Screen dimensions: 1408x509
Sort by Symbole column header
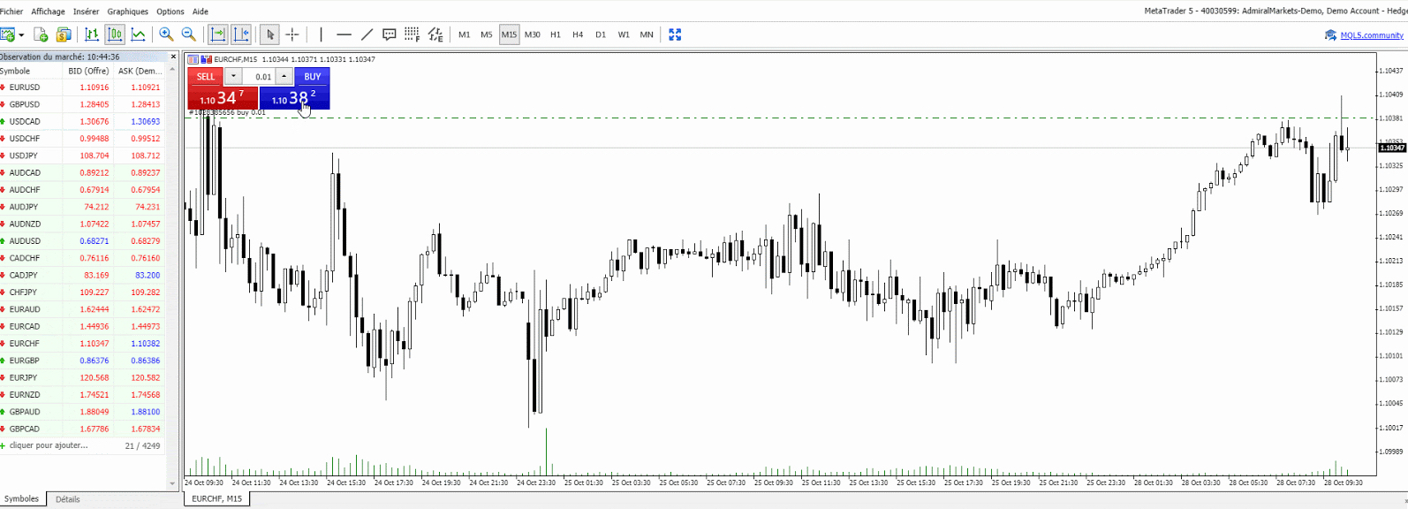pyautogui.click(x=31, y=71)
